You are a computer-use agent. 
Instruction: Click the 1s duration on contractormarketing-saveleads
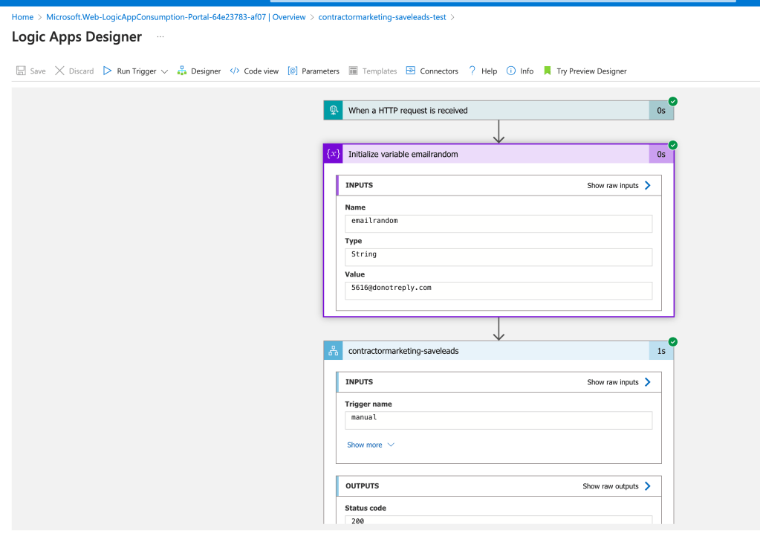coord(661,351)
